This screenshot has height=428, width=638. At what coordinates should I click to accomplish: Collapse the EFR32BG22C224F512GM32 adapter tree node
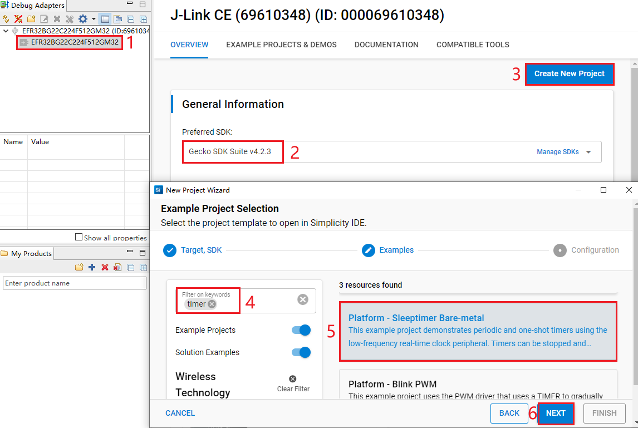click(x=6, y=31)
